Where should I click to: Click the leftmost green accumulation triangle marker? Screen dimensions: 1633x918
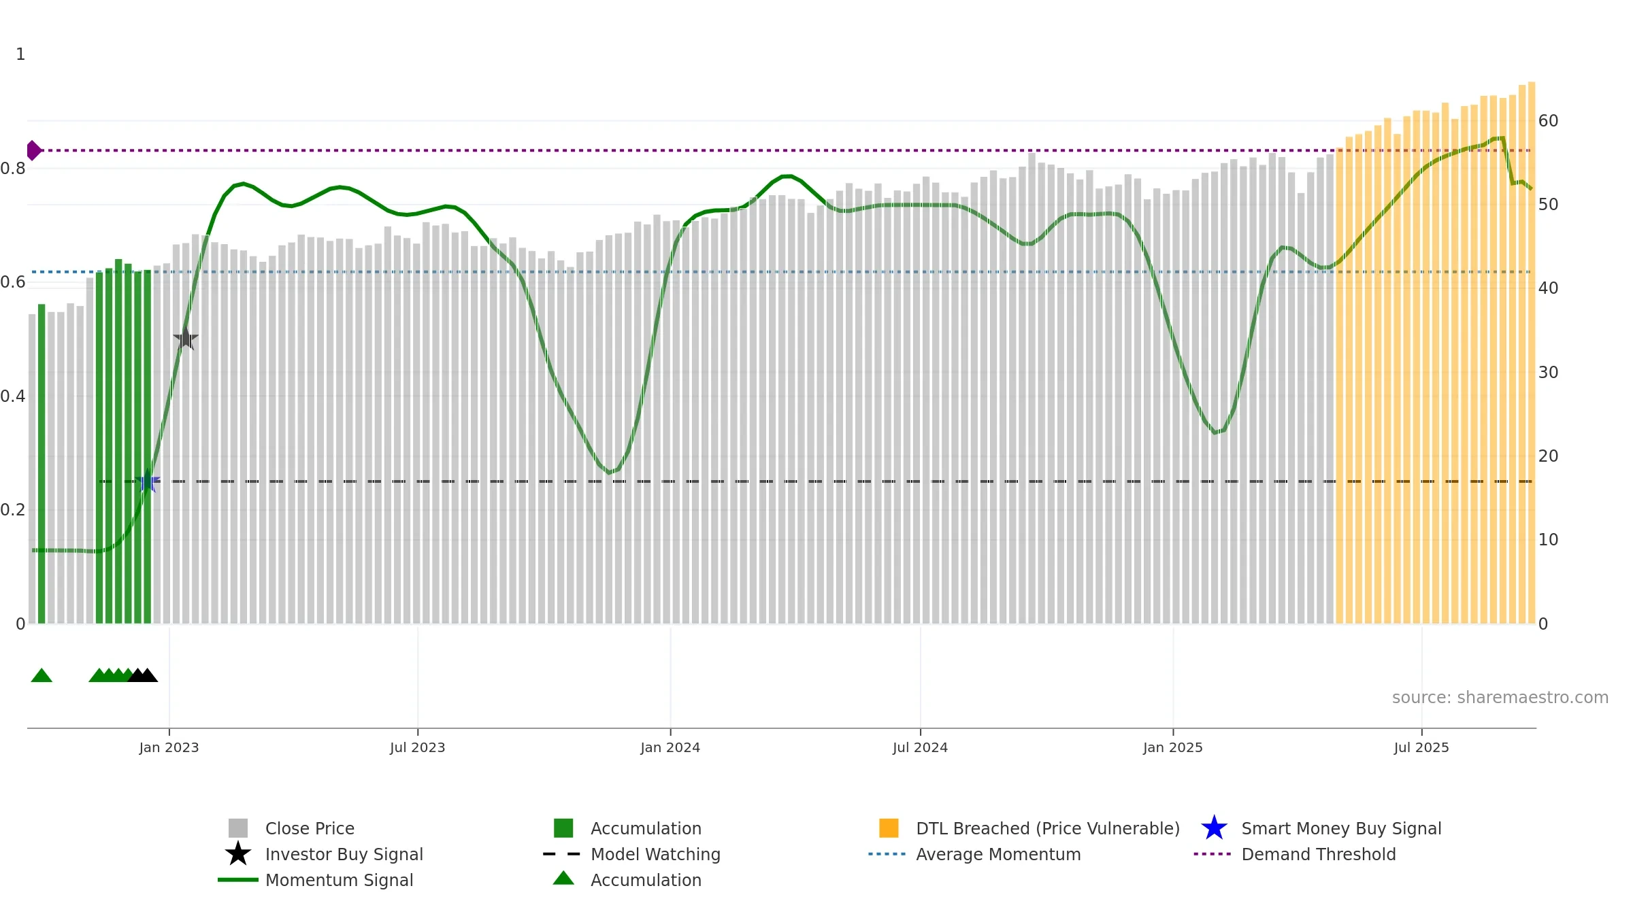point(42,675)
